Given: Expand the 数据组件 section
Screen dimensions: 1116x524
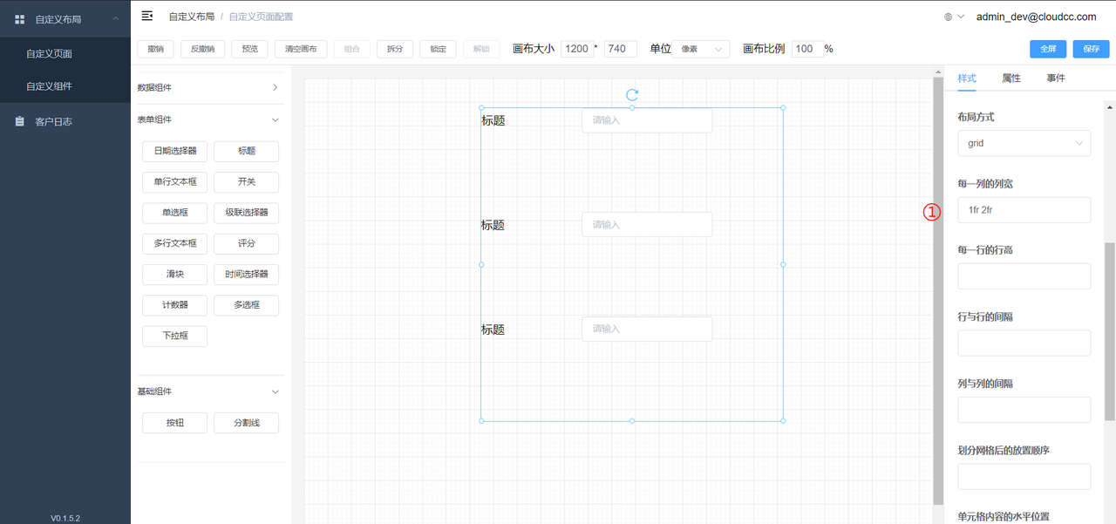Looking at the screenshot, I should pyautogui.click(x=275, y=87).
